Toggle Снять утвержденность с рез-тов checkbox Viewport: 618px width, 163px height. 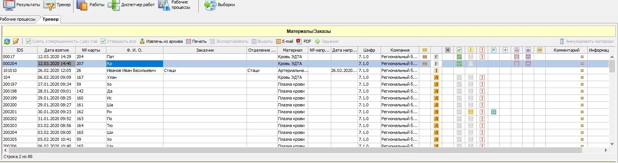28,41
